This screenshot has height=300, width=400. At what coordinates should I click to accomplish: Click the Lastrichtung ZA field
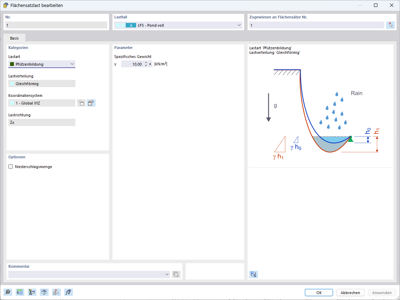42,123
